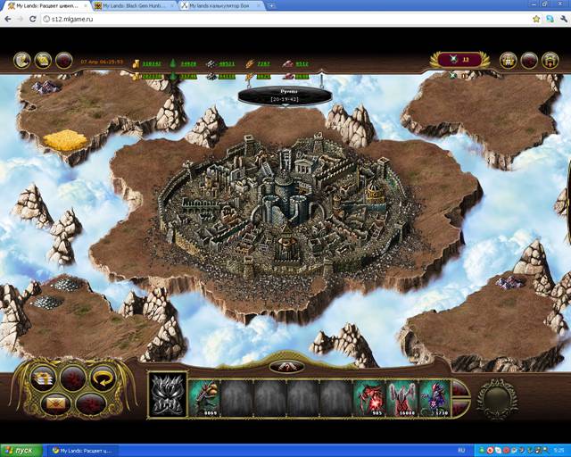The width and height of the screenshot is (571, 457).
Task: Click the My Lands taskbar window button
Action: [x=85, y=451]
